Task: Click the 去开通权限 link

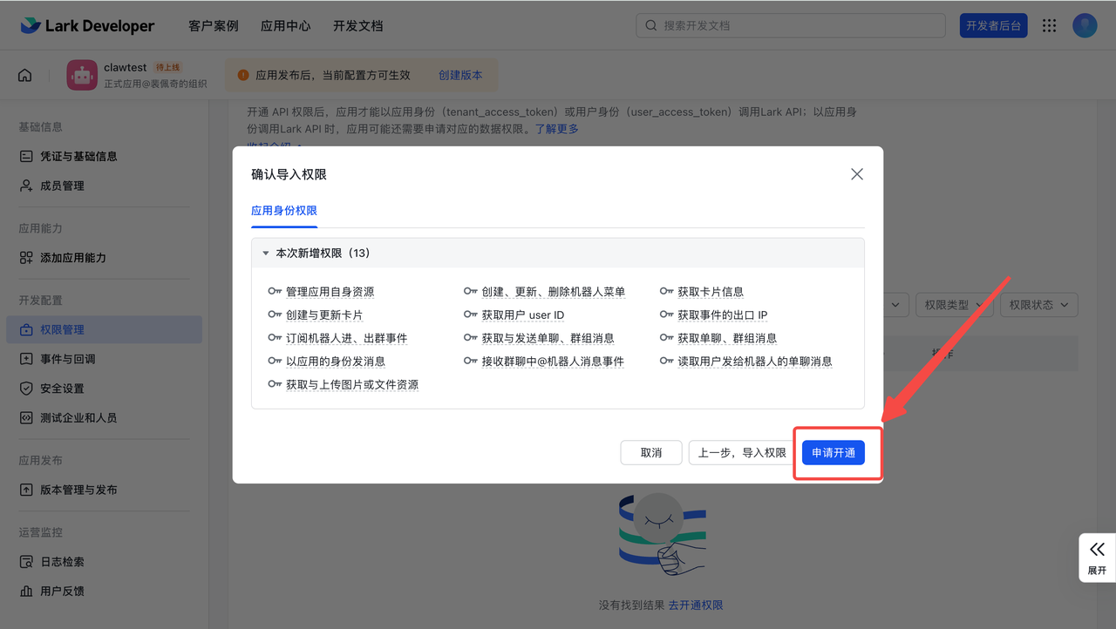Action: point(696,605)
